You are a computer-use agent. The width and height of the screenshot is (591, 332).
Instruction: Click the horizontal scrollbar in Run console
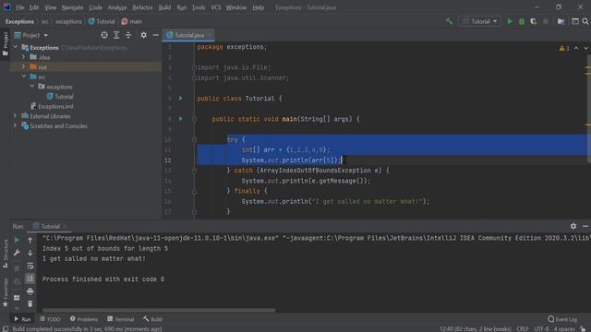(159, 311)
